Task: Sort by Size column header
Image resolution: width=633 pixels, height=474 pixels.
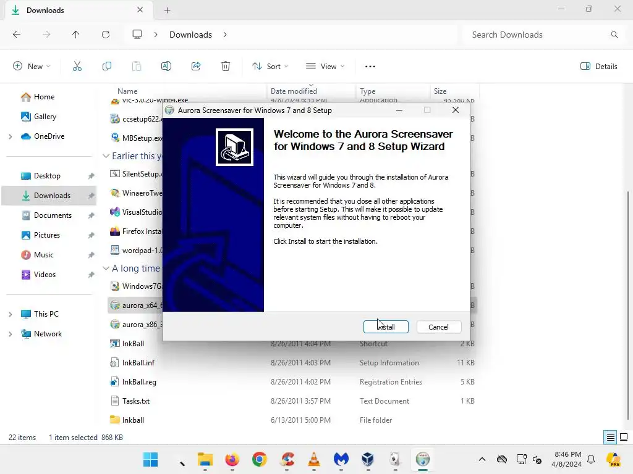Action: click(x=440, y=91)
